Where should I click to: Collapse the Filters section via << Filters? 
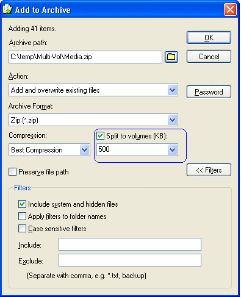[209, 170]
